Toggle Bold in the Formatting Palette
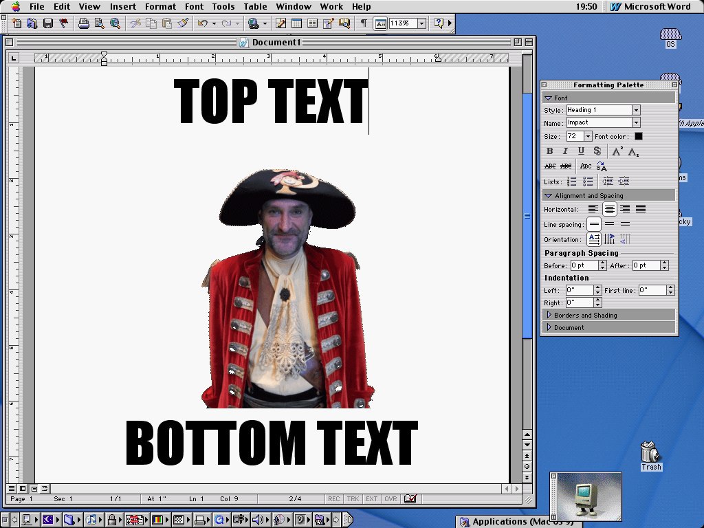 click(549, 151)
